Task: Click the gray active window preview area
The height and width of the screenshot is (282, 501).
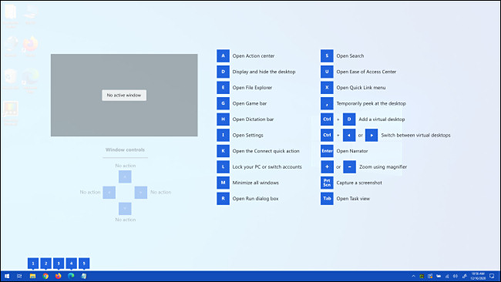Action: point(124,96)
